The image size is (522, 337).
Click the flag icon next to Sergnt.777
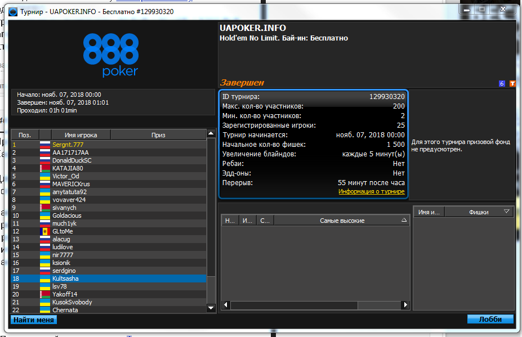[45, 145]
